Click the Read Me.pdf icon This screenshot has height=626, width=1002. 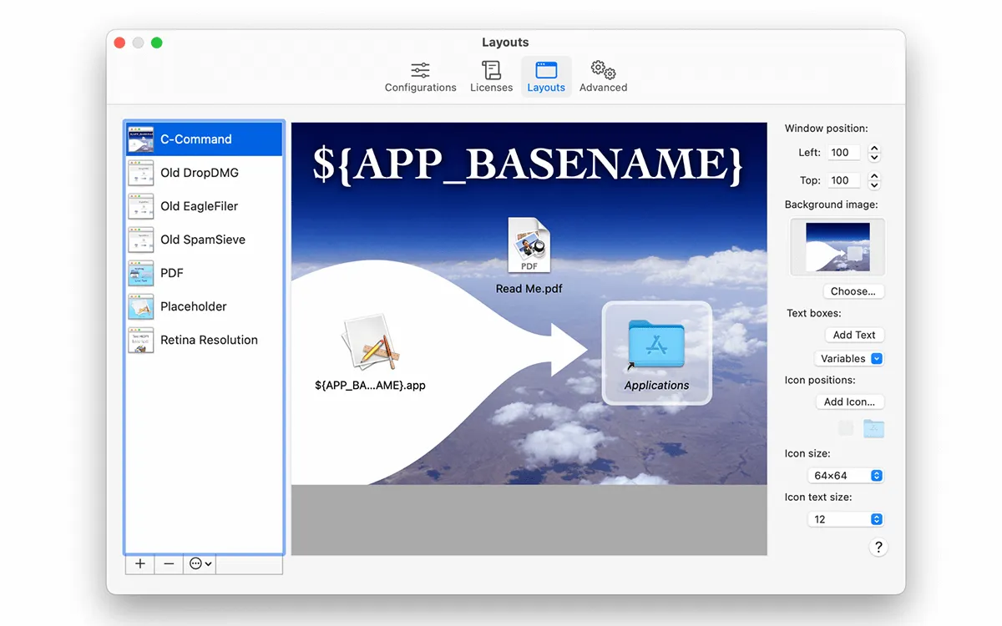pyautogui.click(x=529, y=247)
